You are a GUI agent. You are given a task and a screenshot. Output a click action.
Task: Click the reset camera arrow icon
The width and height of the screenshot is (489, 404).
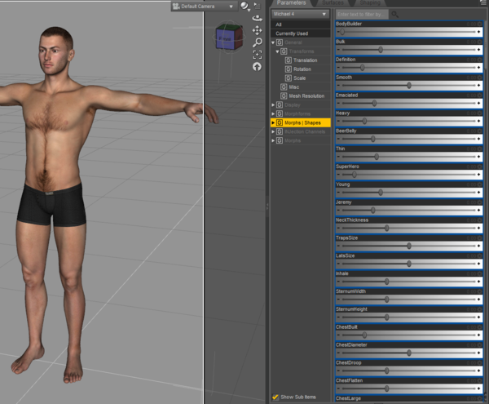[x=257, y=66]
